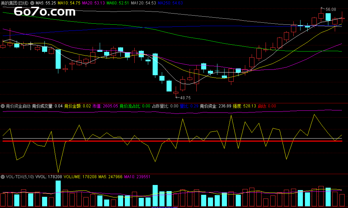The width and height of the screenshot is (348, 208).
Task: Select the MA5: 55.25 price average label
Action: point(46,3)
